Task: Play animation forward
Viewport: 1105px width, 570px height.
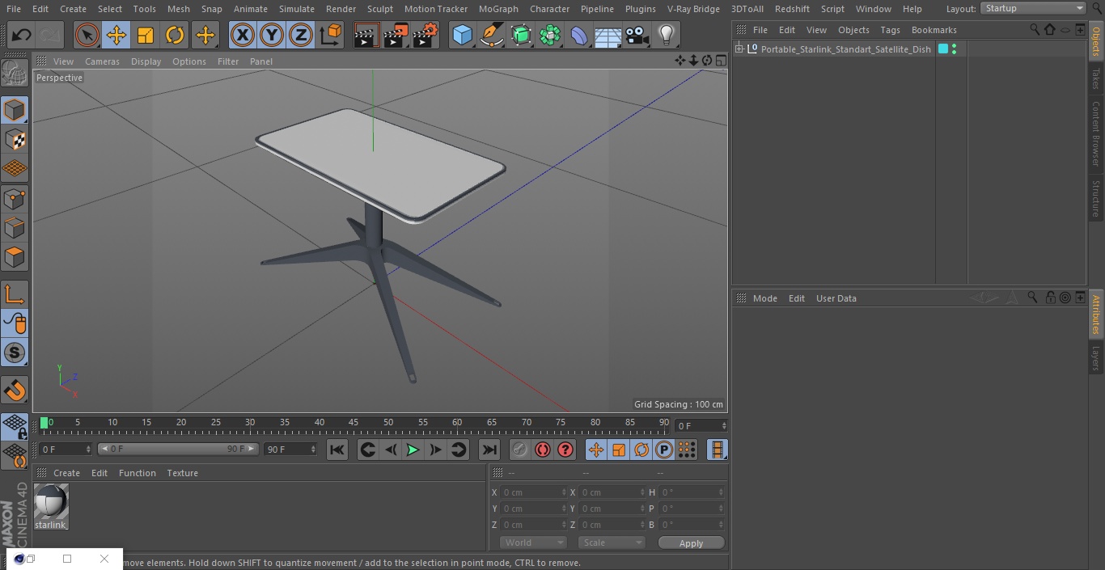Action: coord(413,450)
